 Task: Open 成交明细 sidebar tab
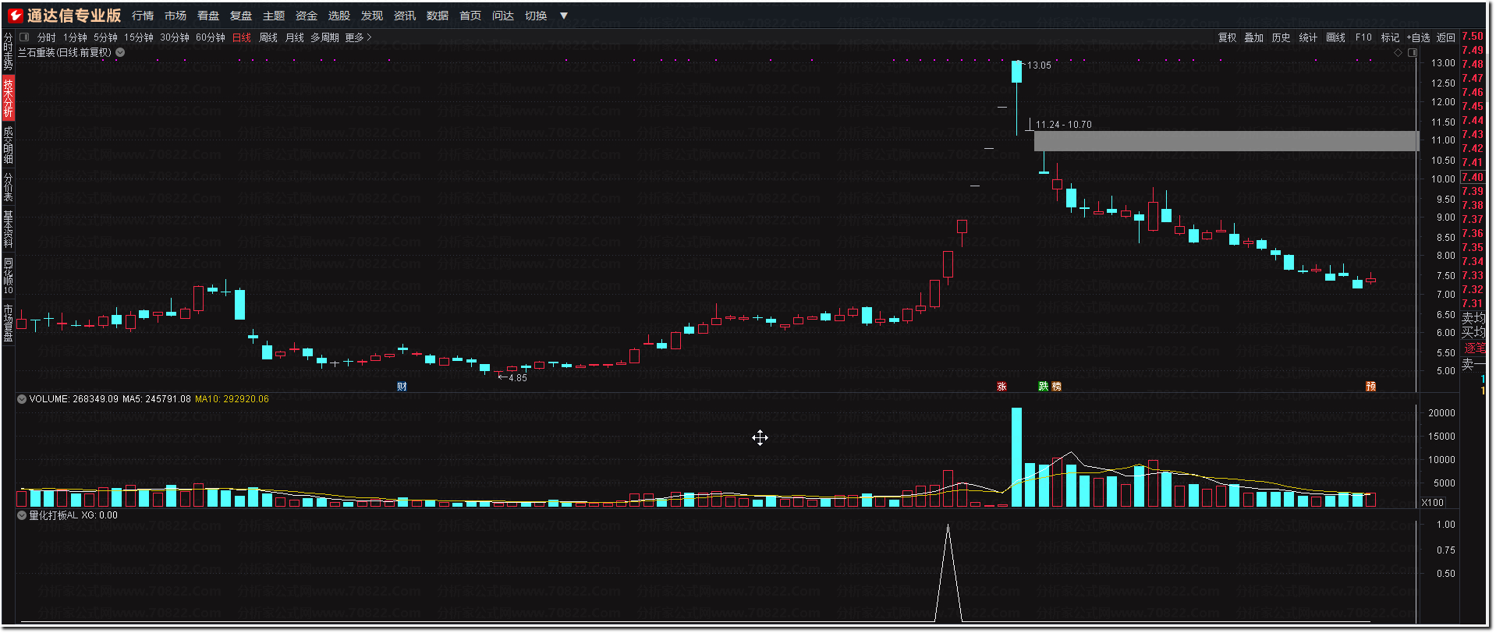pos(8,145)
